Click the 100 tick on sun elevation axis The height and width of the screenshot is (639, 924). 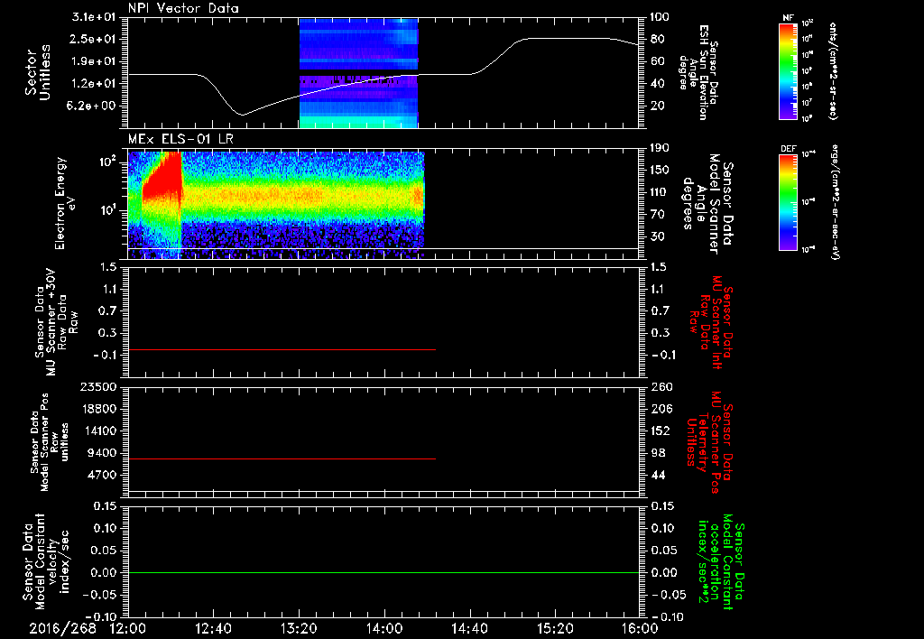coord(660,17)
